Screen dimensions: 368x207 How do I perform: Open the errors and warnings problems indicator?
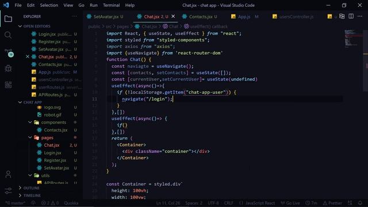tap(50, 203)
